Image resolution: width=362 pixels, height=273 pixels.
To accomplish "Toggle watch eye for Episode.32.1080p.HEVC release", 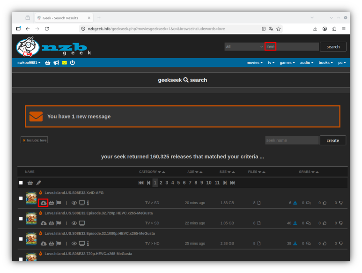I will [74, 243].
